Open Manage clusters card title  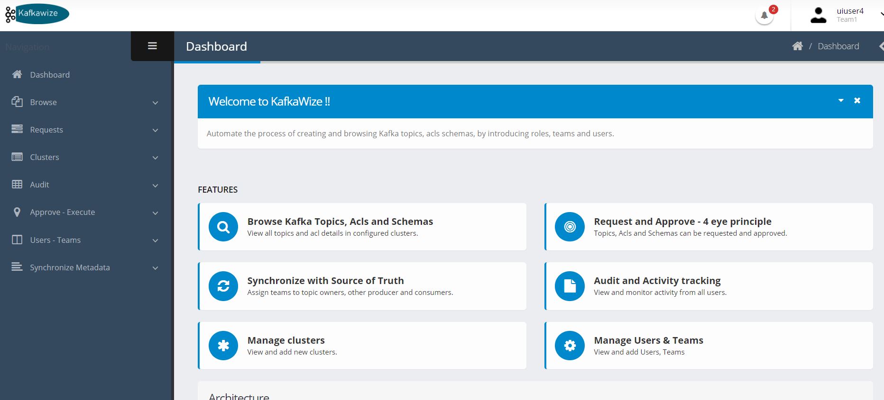(x=286, y=340)
